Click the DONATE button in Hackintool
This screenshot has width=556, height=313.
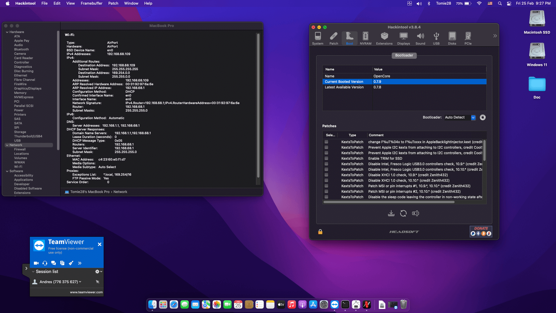point(481,231)
